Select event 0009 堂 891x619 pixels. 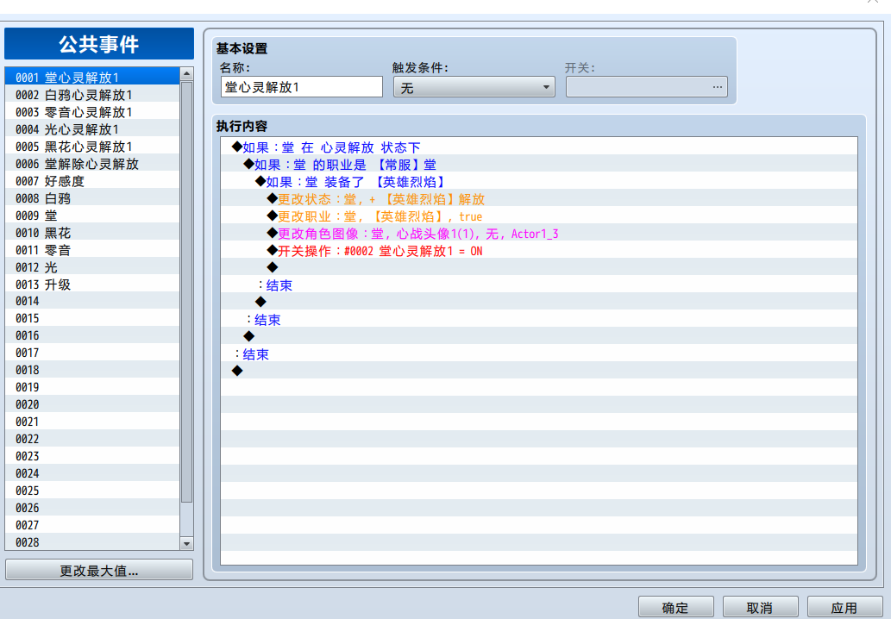(x=92, y=216)
